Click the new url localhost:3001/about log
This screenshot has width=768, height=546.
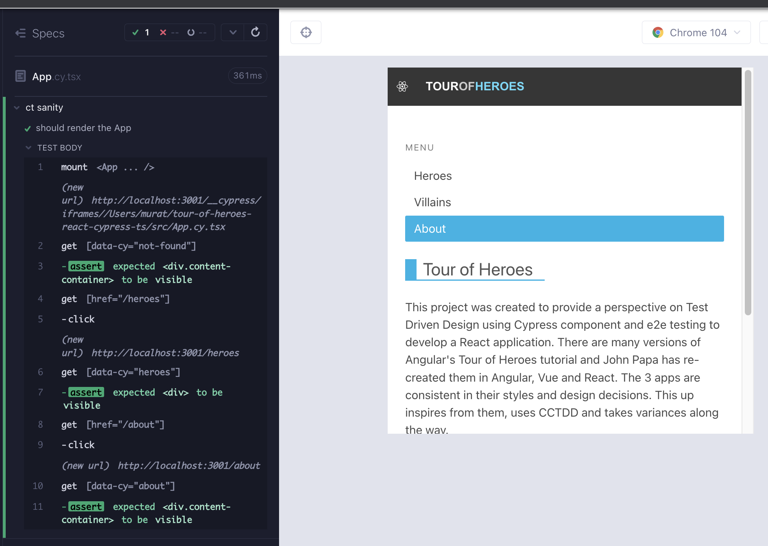(161, 465)
